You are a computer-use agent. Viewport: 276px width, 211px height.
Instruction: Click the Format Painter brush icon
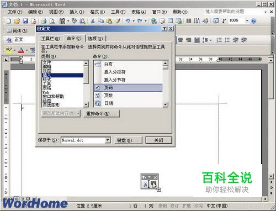(x=118, y=21)
